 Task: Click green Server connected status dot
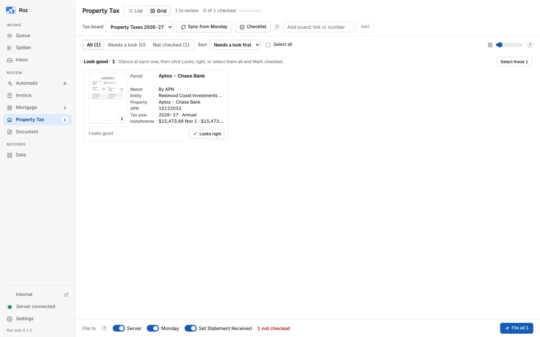click(x=10, y=307)
